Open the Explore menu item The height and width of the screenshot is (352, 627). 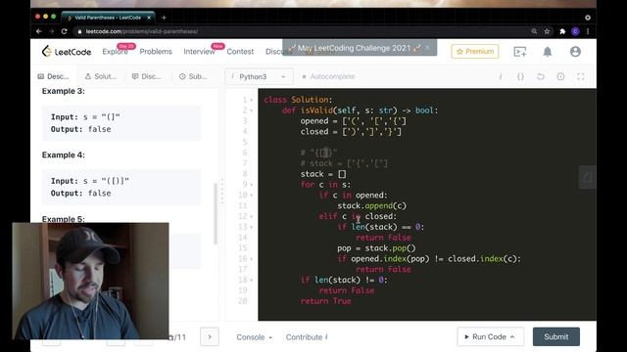click(115, 52)
